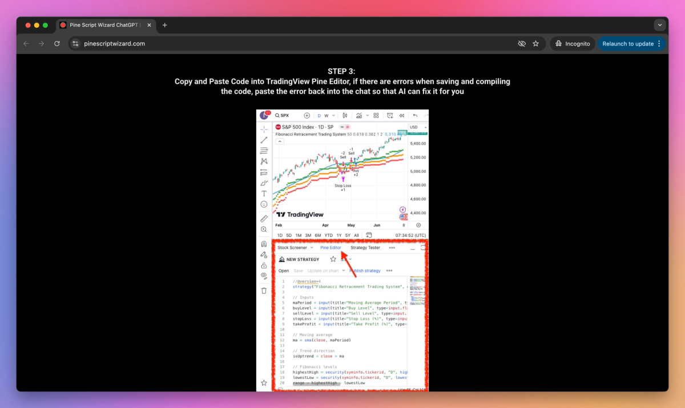Image resolution: width=685 pixels, height=408 pixels.
Task: Select the trend line drawing tool
Action: tap(264, 140)
